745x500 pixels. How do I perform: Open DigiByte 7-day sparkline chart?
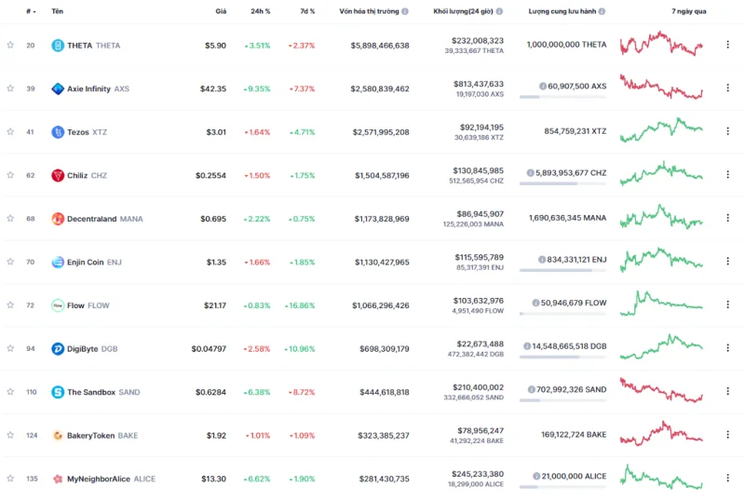point(661,346)
